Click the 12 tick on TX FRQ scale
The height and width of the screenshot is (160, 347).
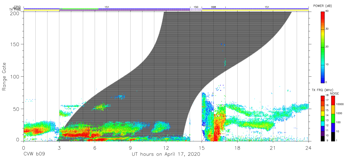pyautogui.click(x=327, y=126)
